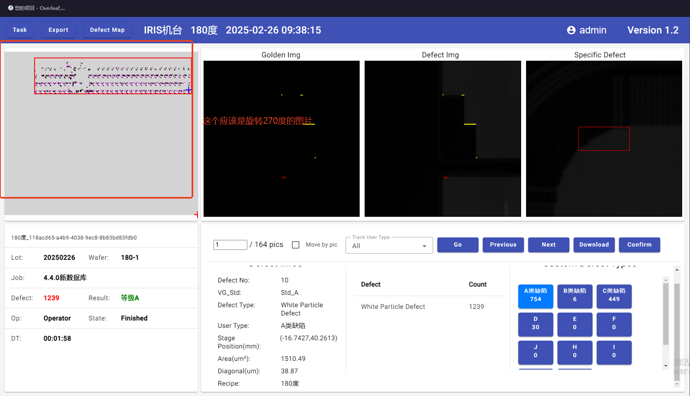The width and height of the screenshot is (690, 396).
Task: Select custom defect type H
Action: click(x=575, y=353)
